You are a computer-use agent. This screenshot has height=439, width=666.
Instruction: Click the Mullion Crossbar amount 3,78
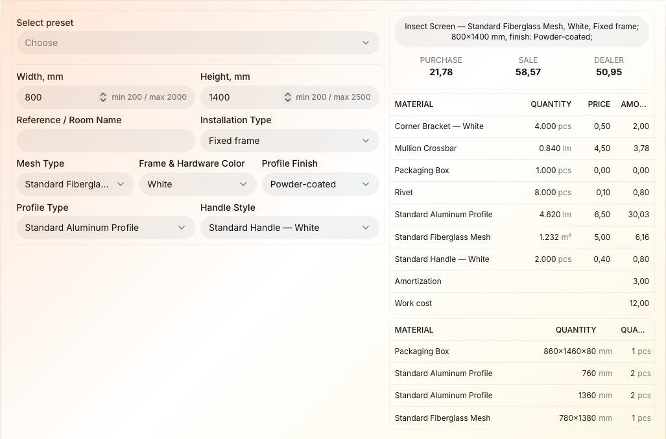tap(641, 148)
